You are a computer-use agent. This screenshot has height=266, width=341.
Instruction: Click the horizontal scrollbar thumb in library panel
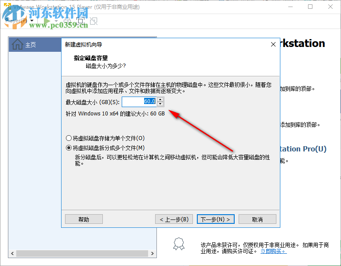82,253
